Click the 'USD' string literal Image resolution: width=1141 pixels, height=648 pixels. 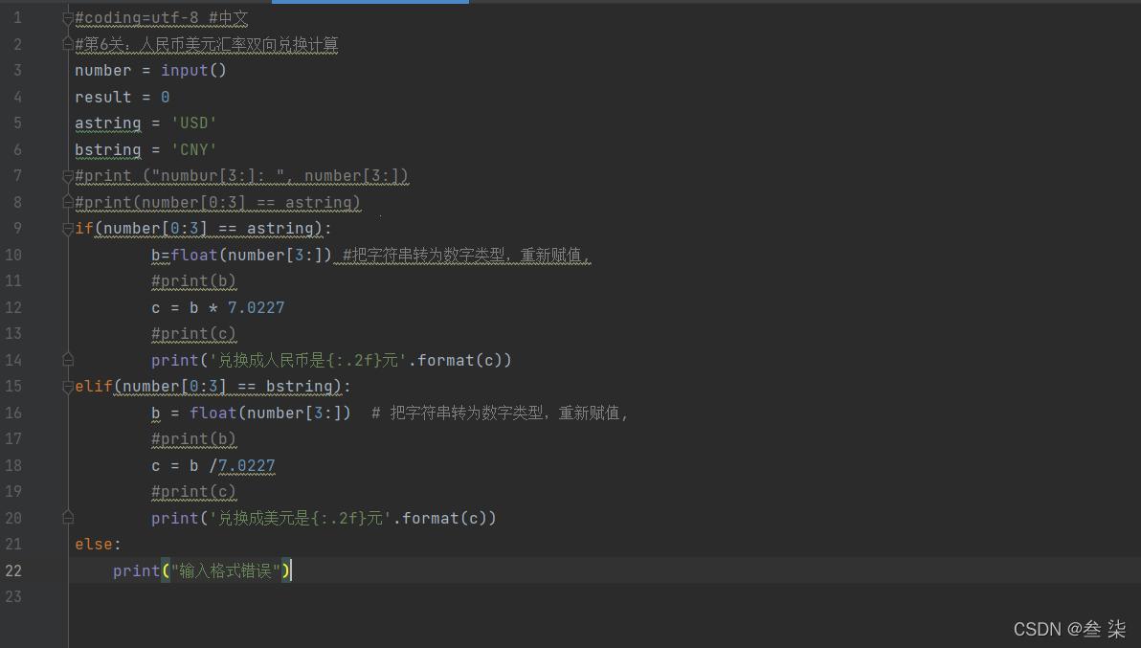[x=193, y=123]
